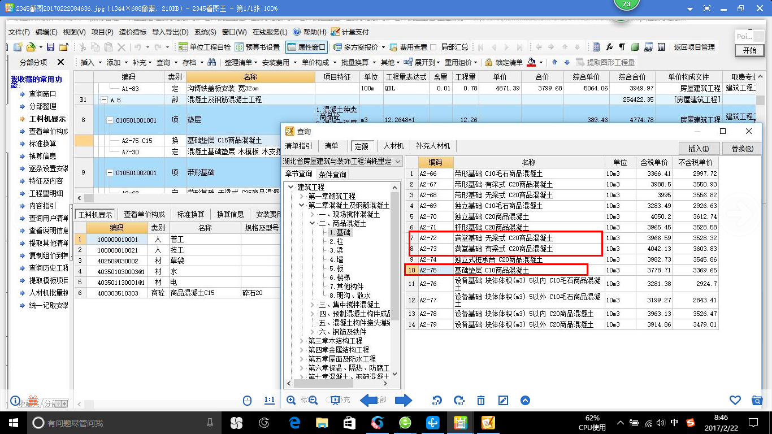The width and height of the screenshot is (772, 434).
Task: Click the viewer delete trash icon
Action: [481, 401]
